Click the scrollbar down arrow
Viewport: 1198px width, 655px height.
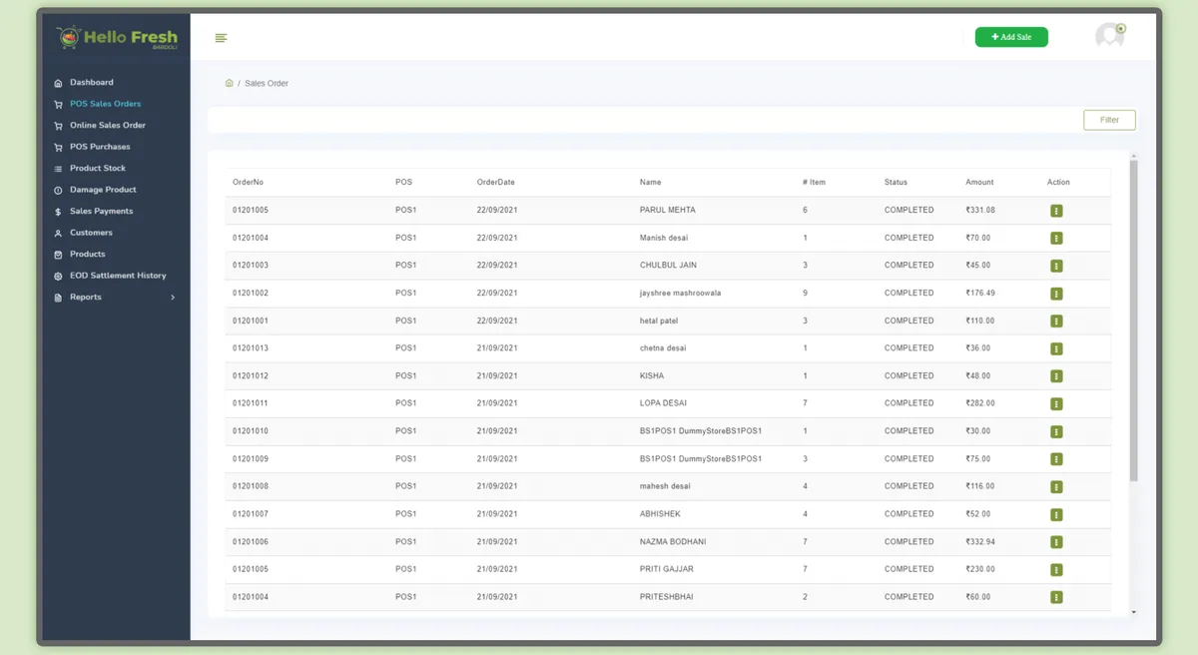(1133, 612)
